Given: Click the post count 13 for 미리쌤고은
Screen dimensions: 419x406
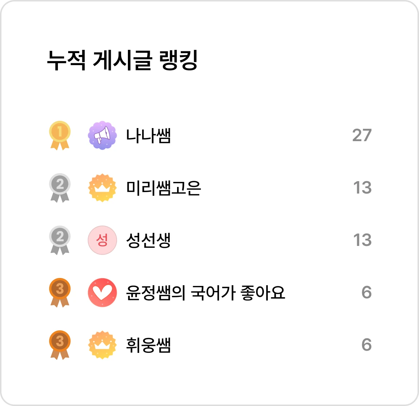Looking at the screenshot, I should [x=363, y=187].
